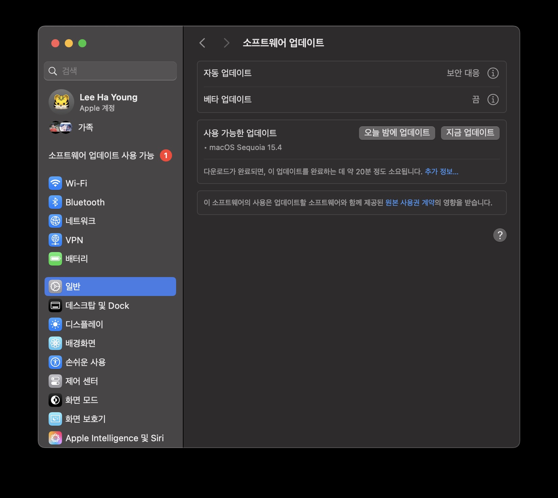Close the System Settings window
Image resolution: width=558 pixels, height=498 pixels.
tap(55, 43)
